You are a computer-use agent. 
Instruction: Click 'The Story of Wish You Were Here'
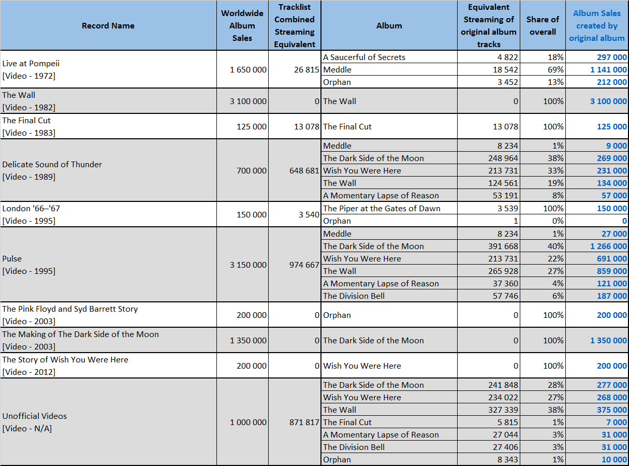point(108,366)
